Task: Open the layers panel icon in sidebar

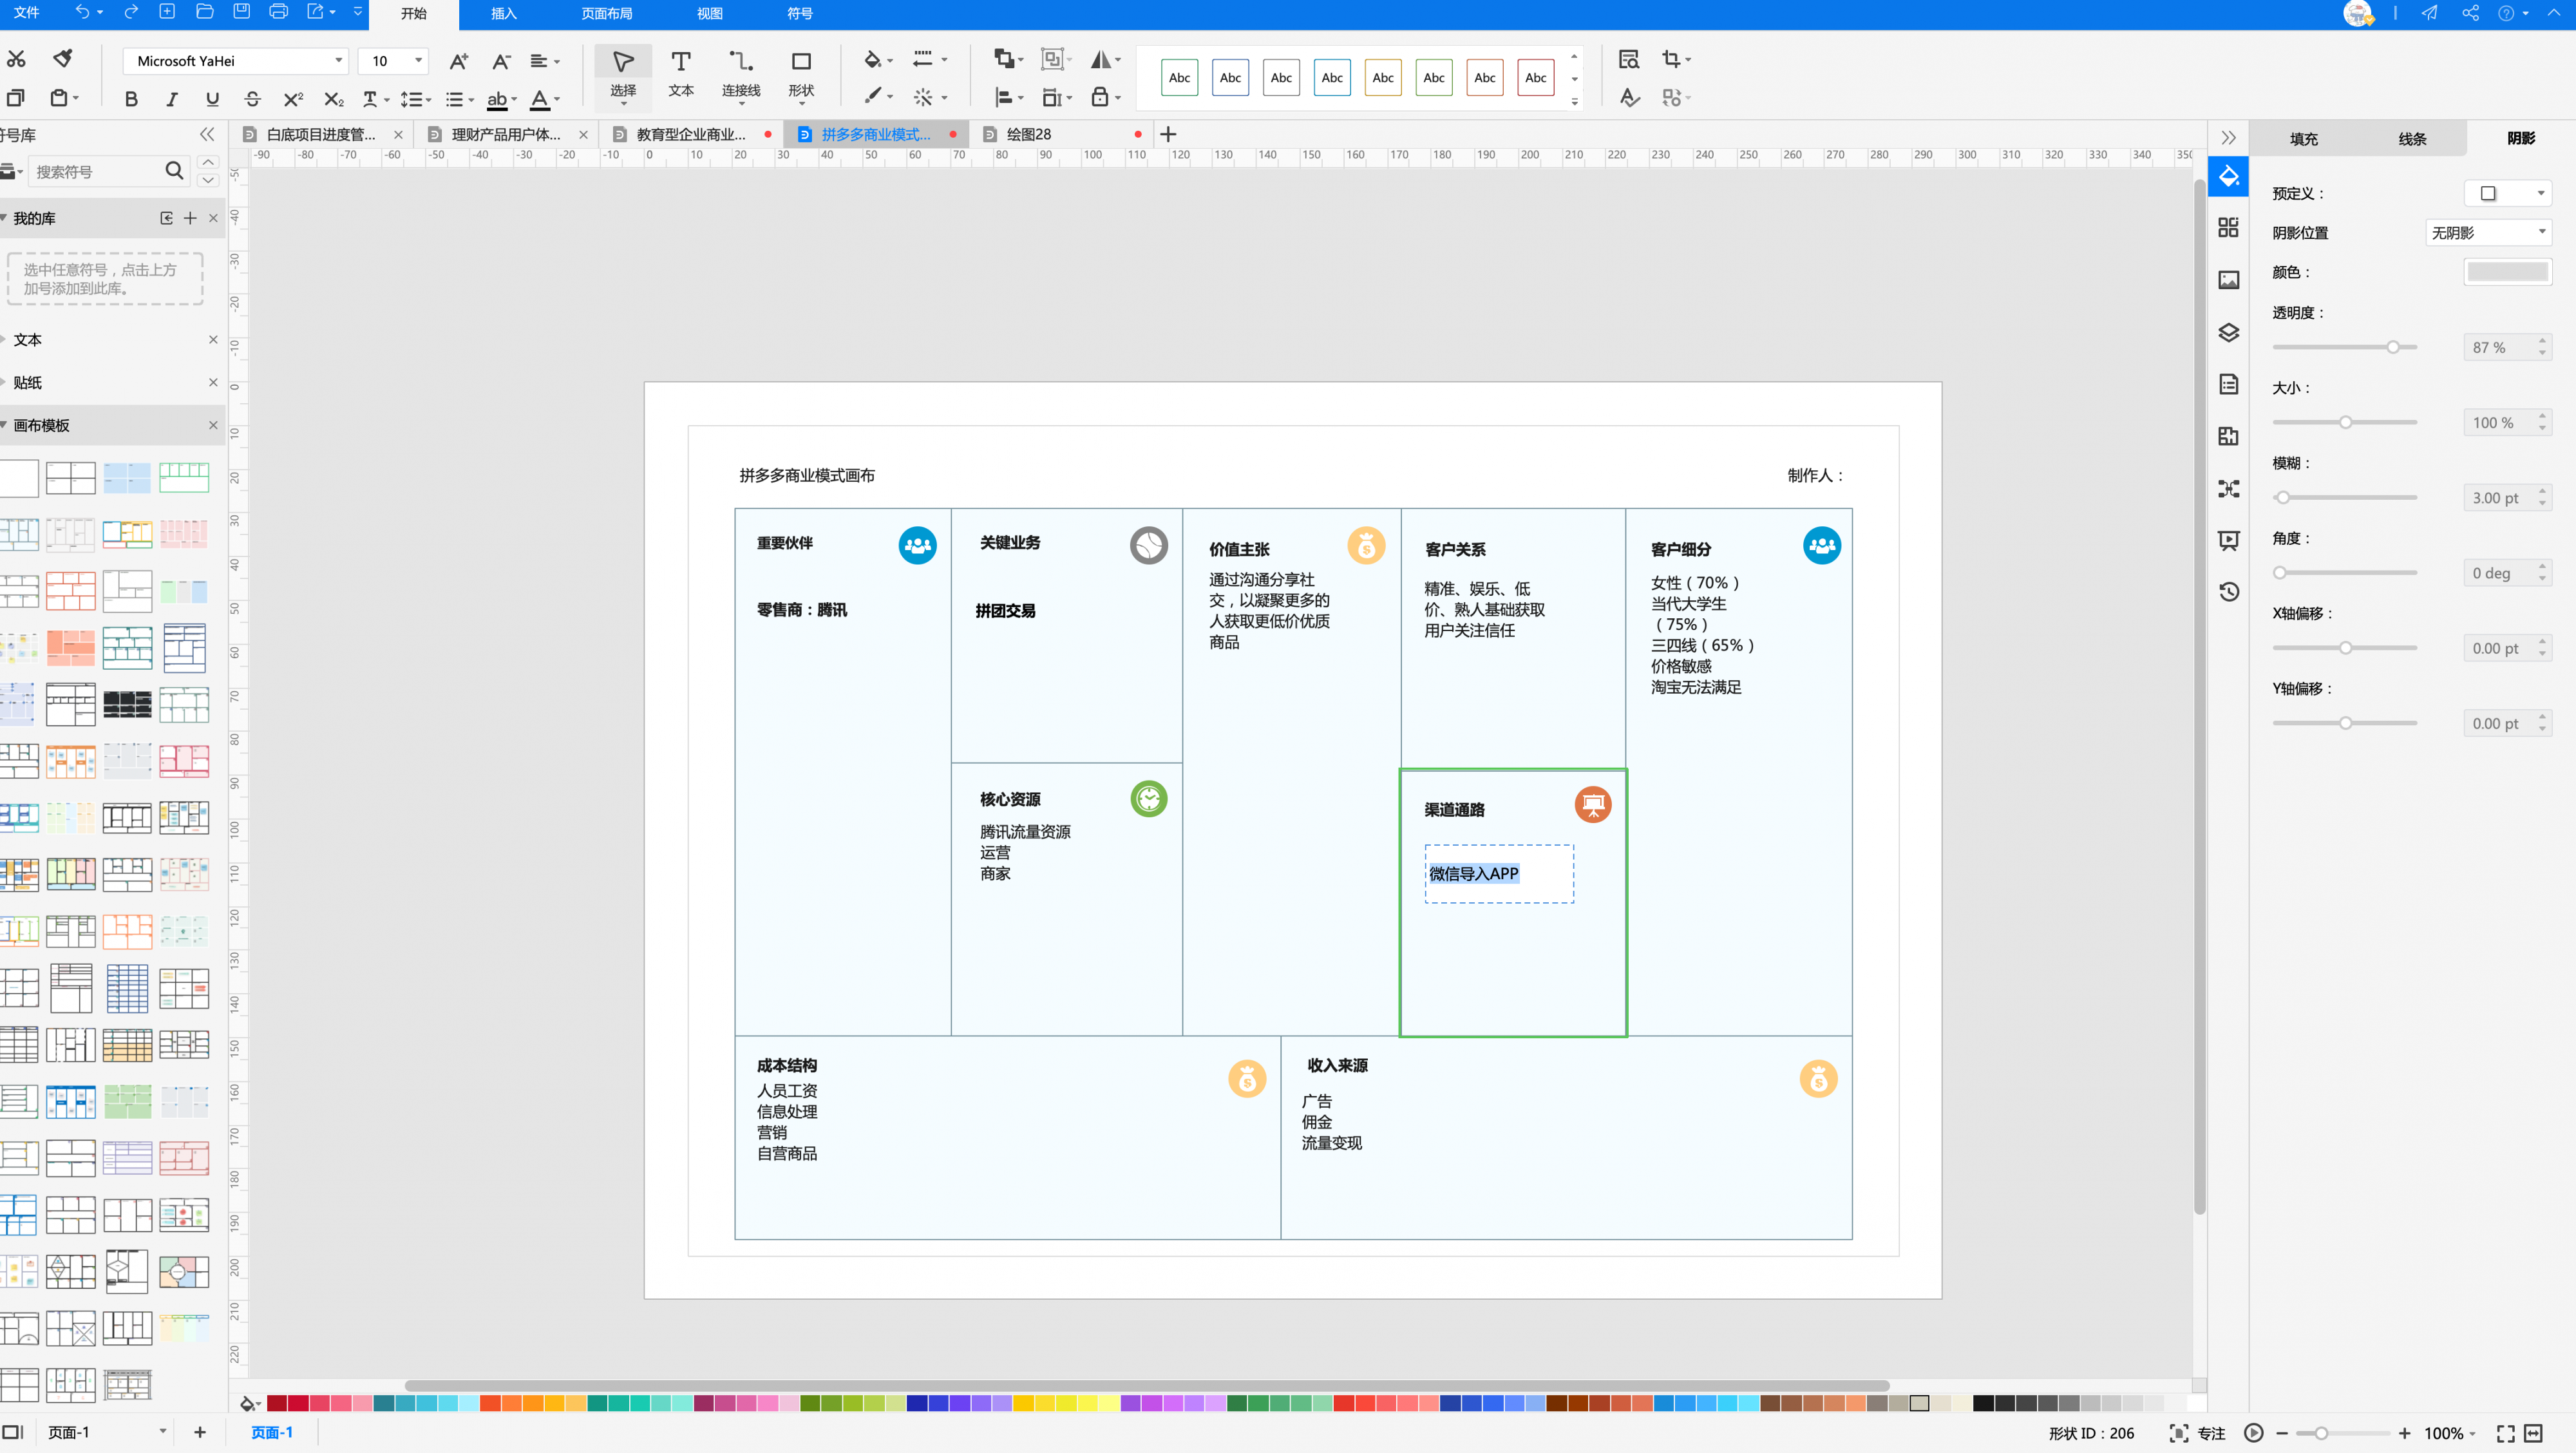Action: coord(2229,333)
